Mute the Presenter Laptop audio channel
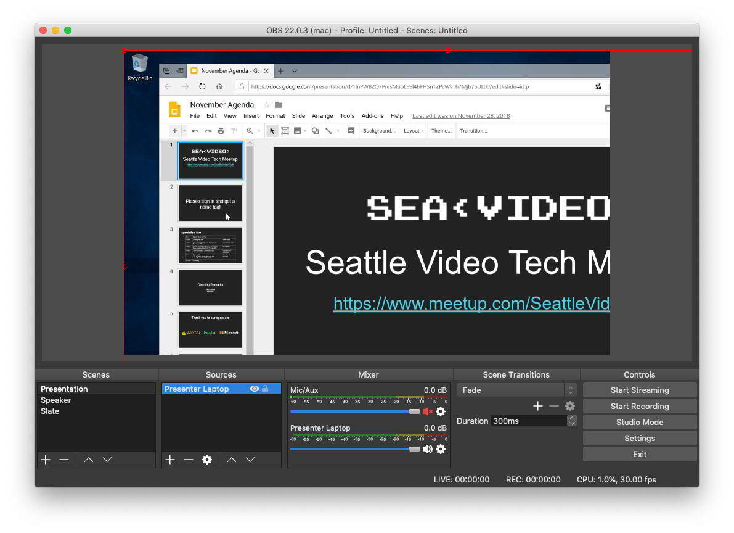 pos(427,449)
